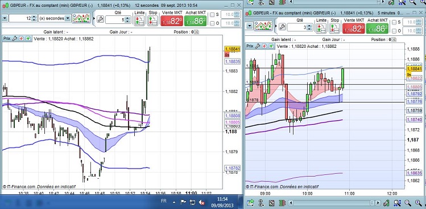Screen dimensions: 426x209
Task: Zoom in with the bottom-right magnifier plus
Action: pos(419,203)
